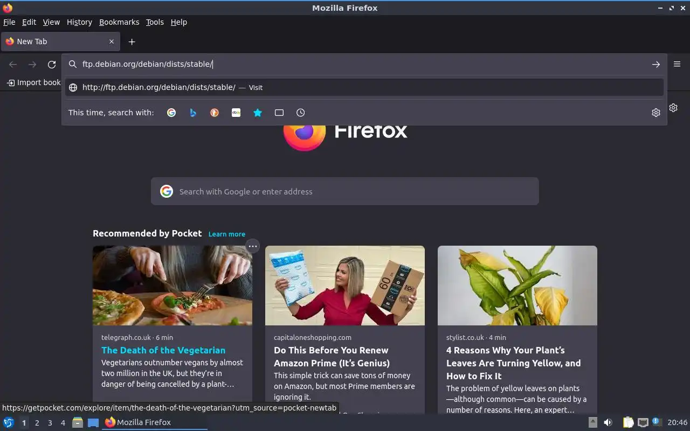Open the Plant's Leaves Turning Yellow article
The width and height of the screenshot is (690, 431).
(513, 363)
